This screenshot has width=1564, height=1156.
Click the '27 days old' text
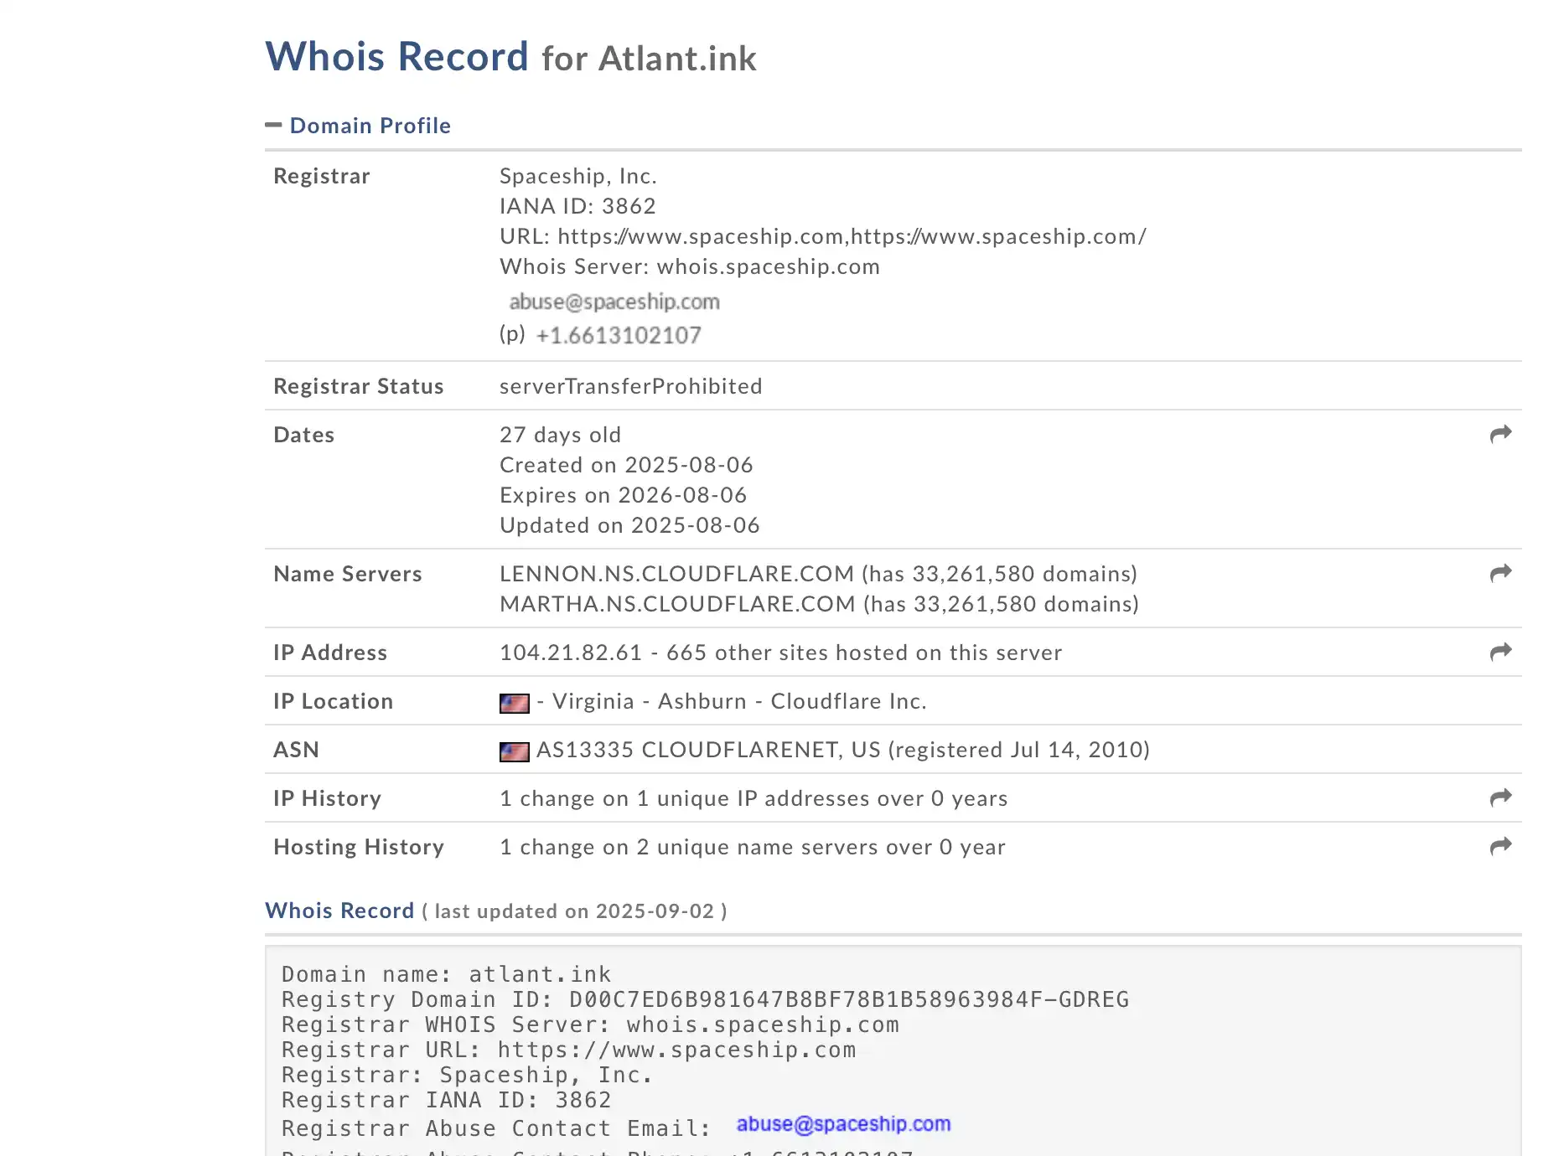tap(560, 435)
